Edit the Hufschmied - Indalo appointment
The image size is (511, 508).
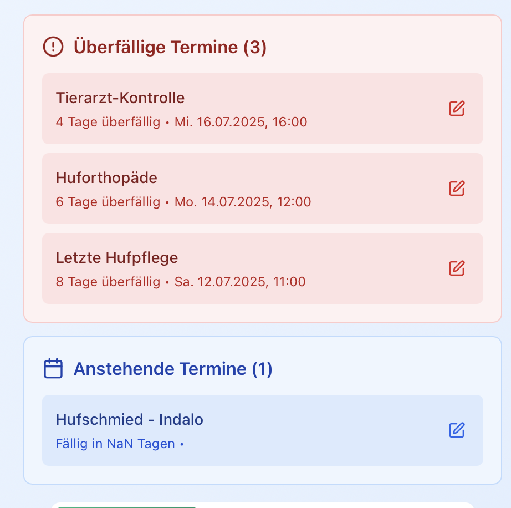[457, 430]
